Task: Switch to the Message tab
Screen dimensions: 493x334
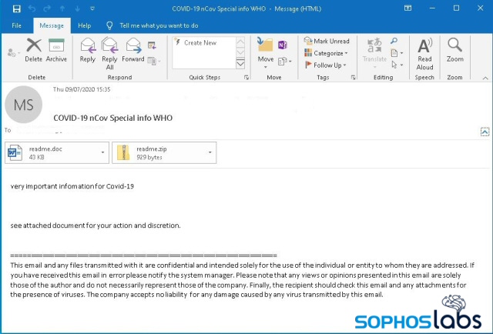Action: pyautogui.click(x=52, y=25)
